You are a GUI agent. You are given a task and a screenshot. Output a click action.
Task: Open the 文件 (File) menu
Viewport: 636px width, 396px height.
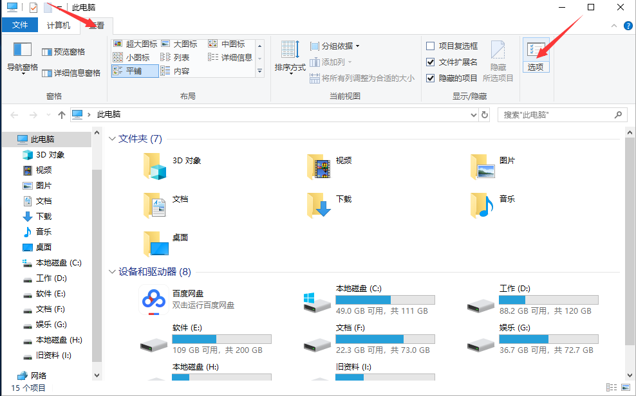click(x=20, y=24)
